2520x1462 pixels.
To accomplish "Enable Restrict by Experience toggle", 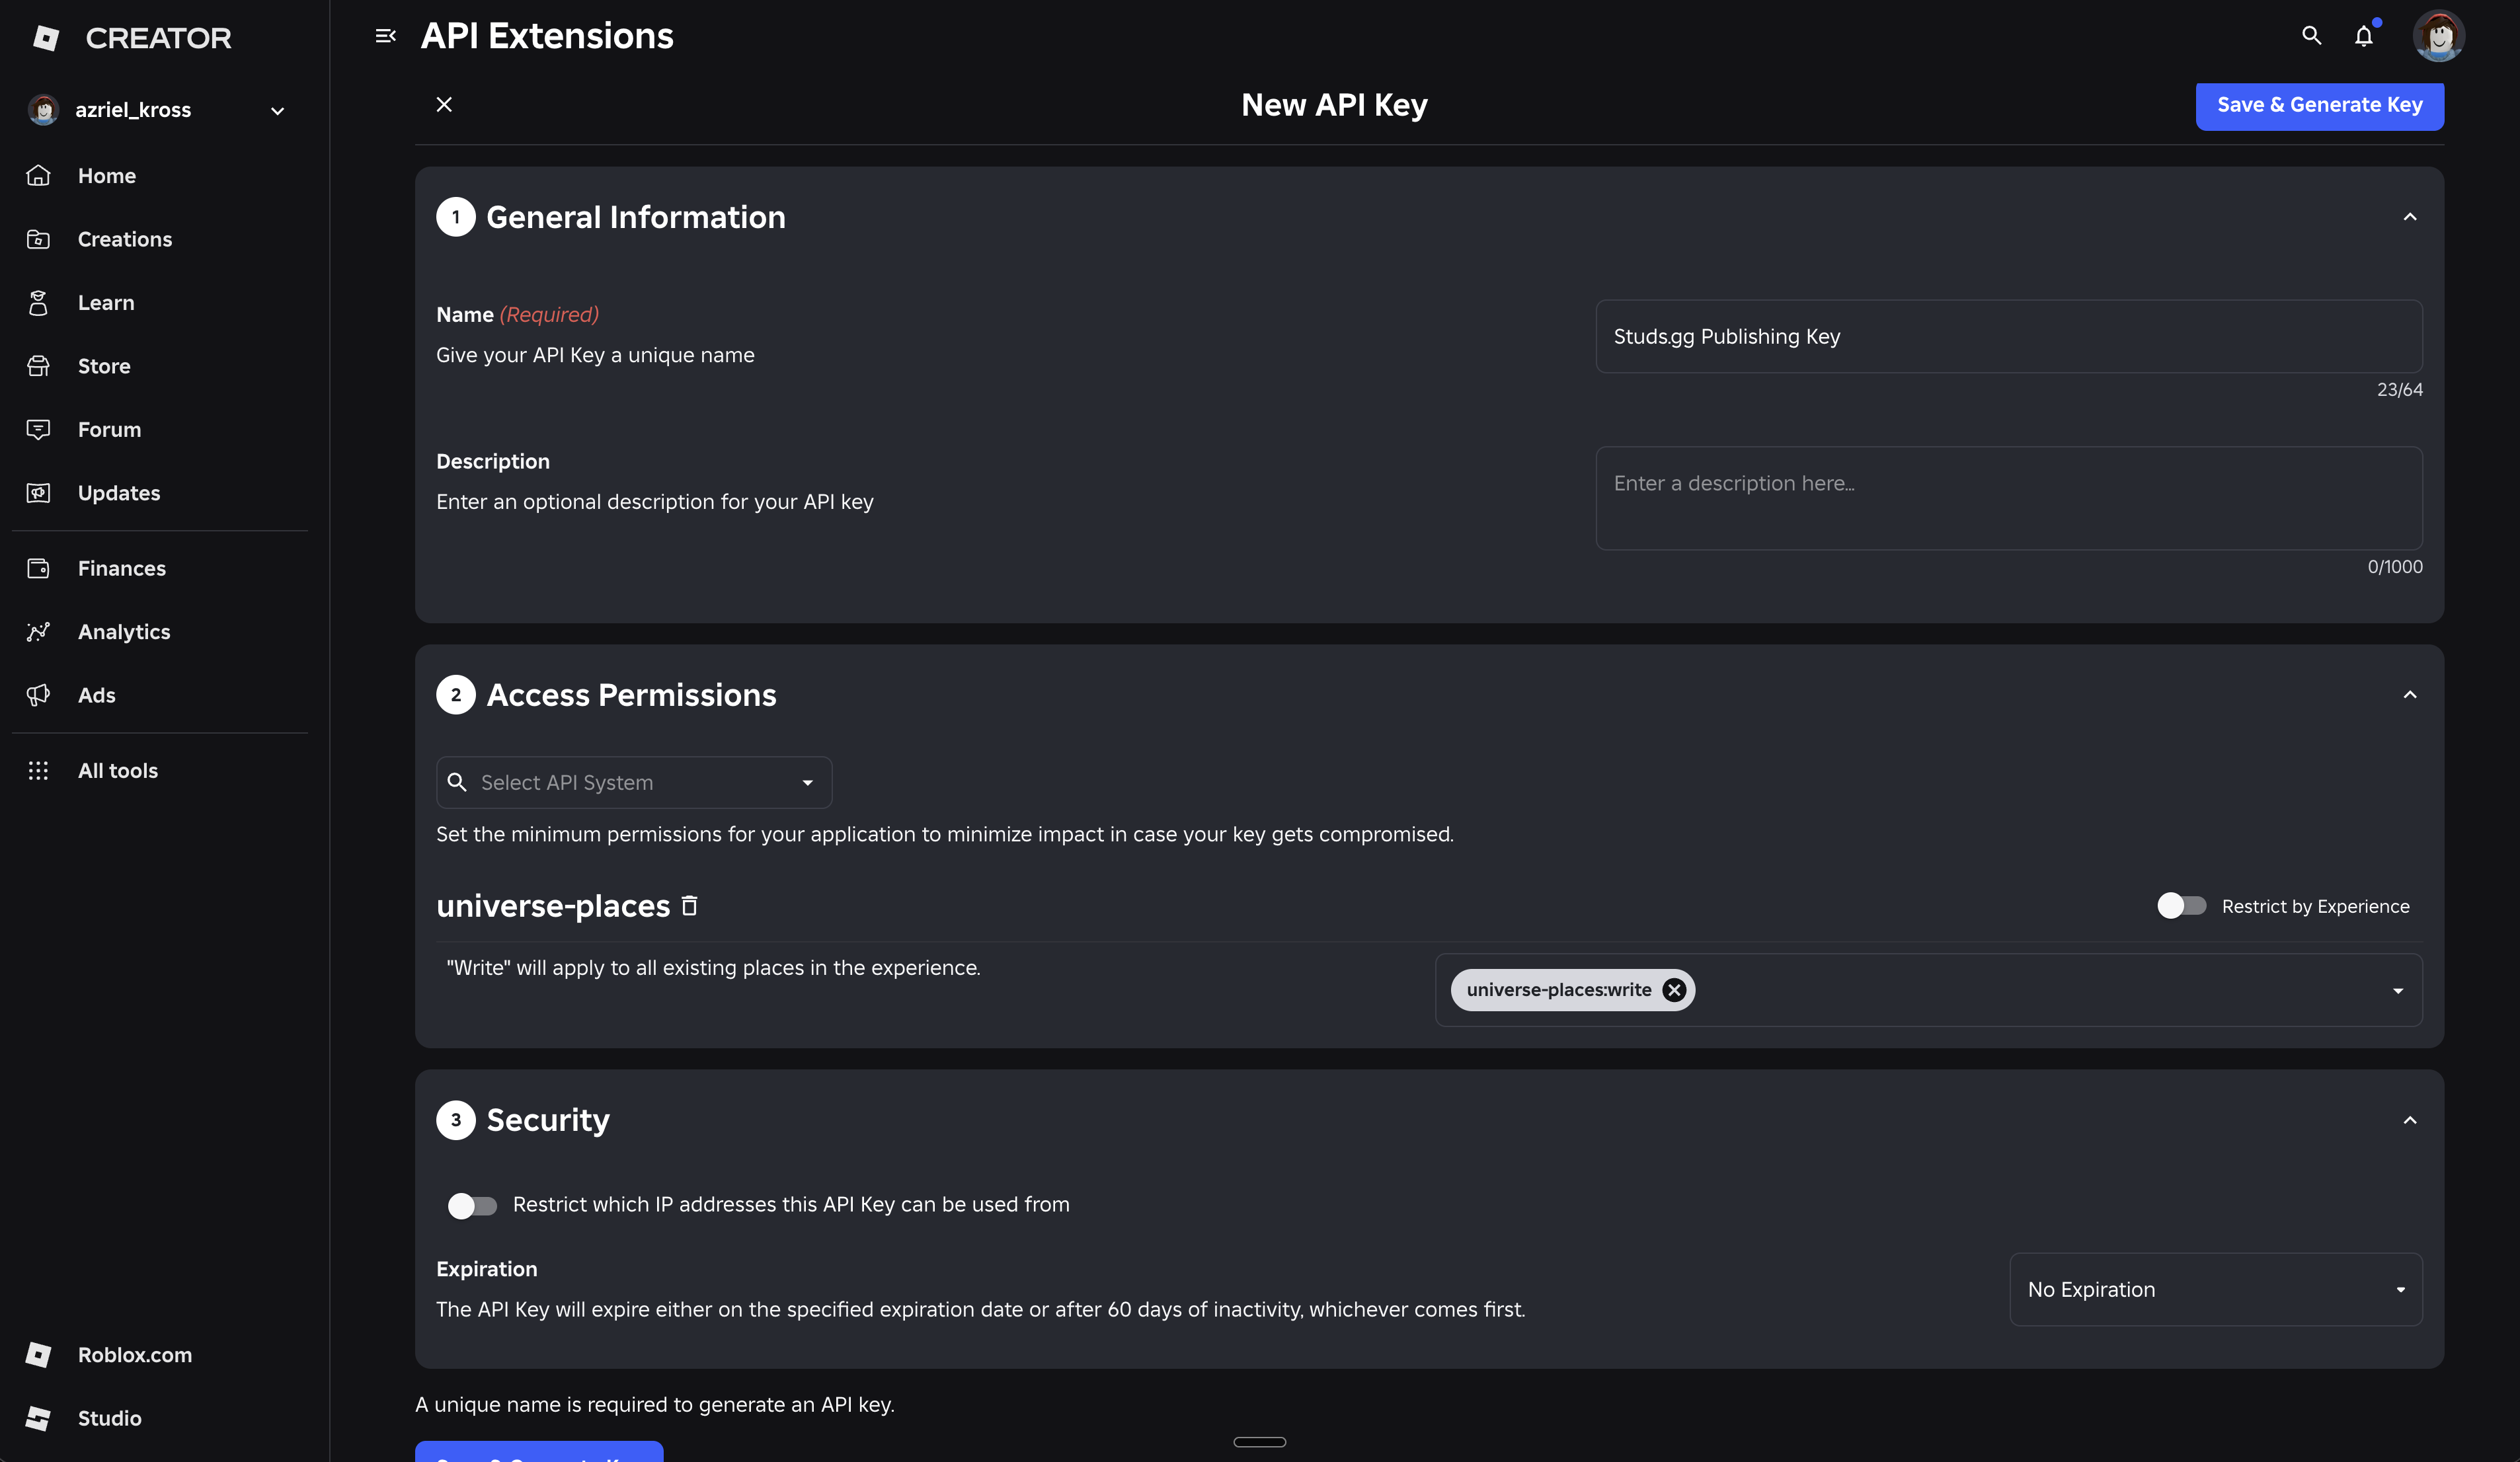I will coord(2181,906).
